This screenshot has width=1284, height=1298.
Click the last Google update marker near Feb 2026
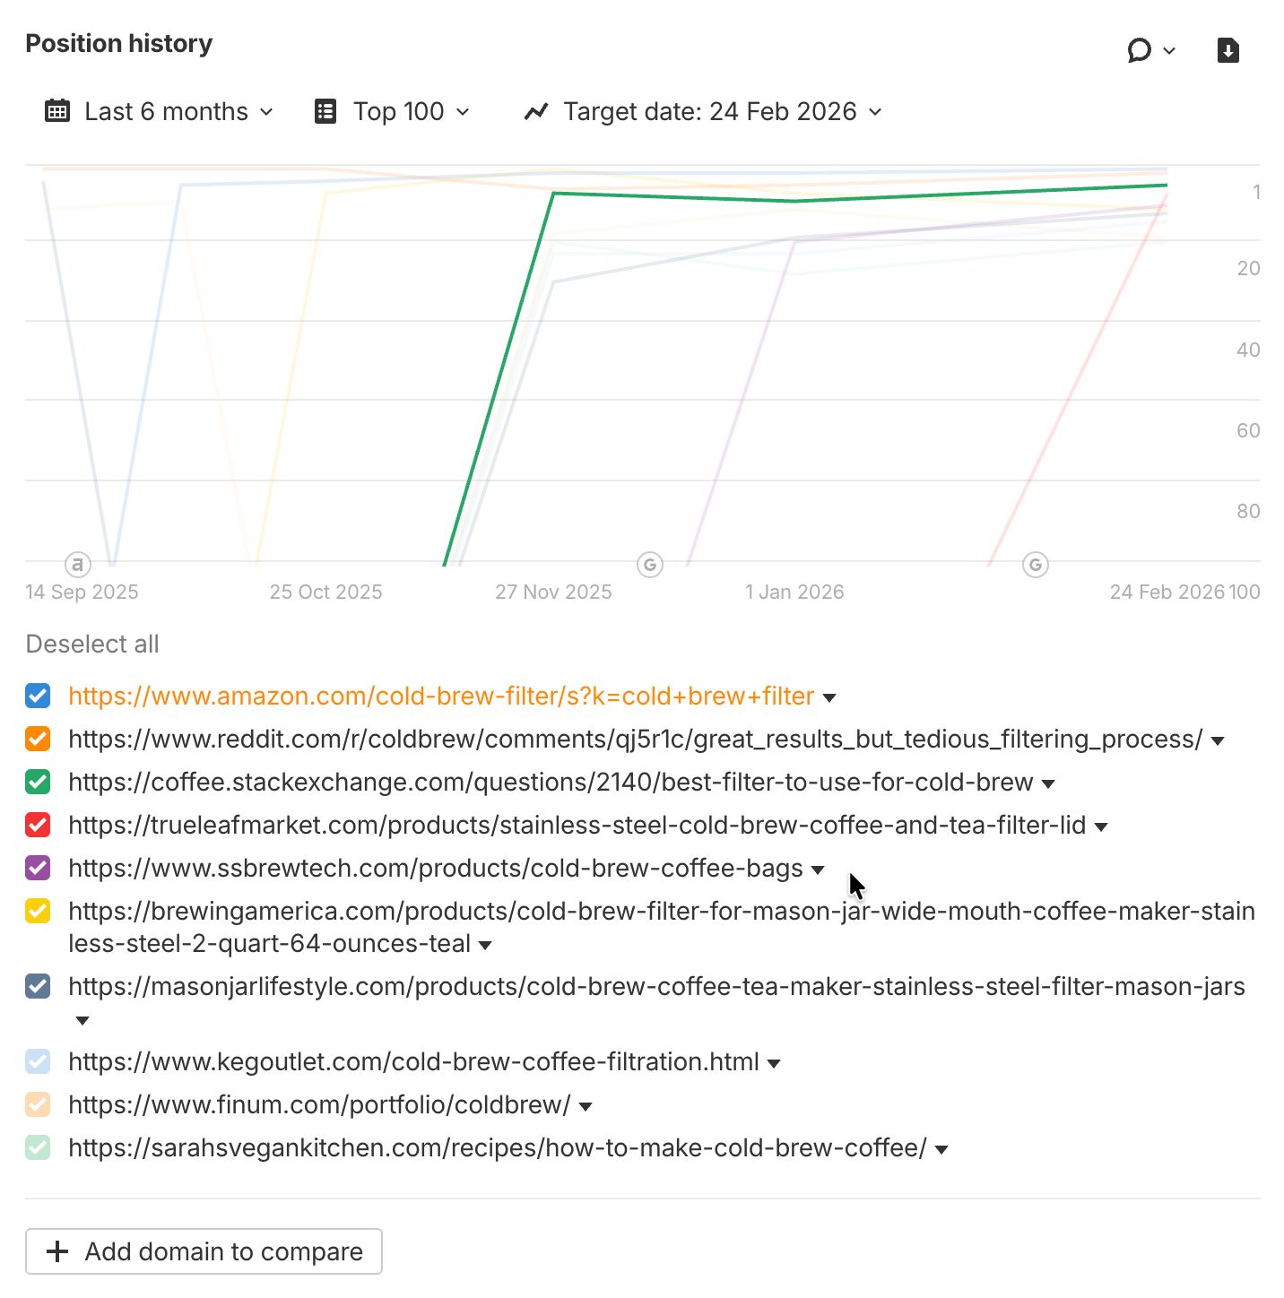click(1036, 565)
